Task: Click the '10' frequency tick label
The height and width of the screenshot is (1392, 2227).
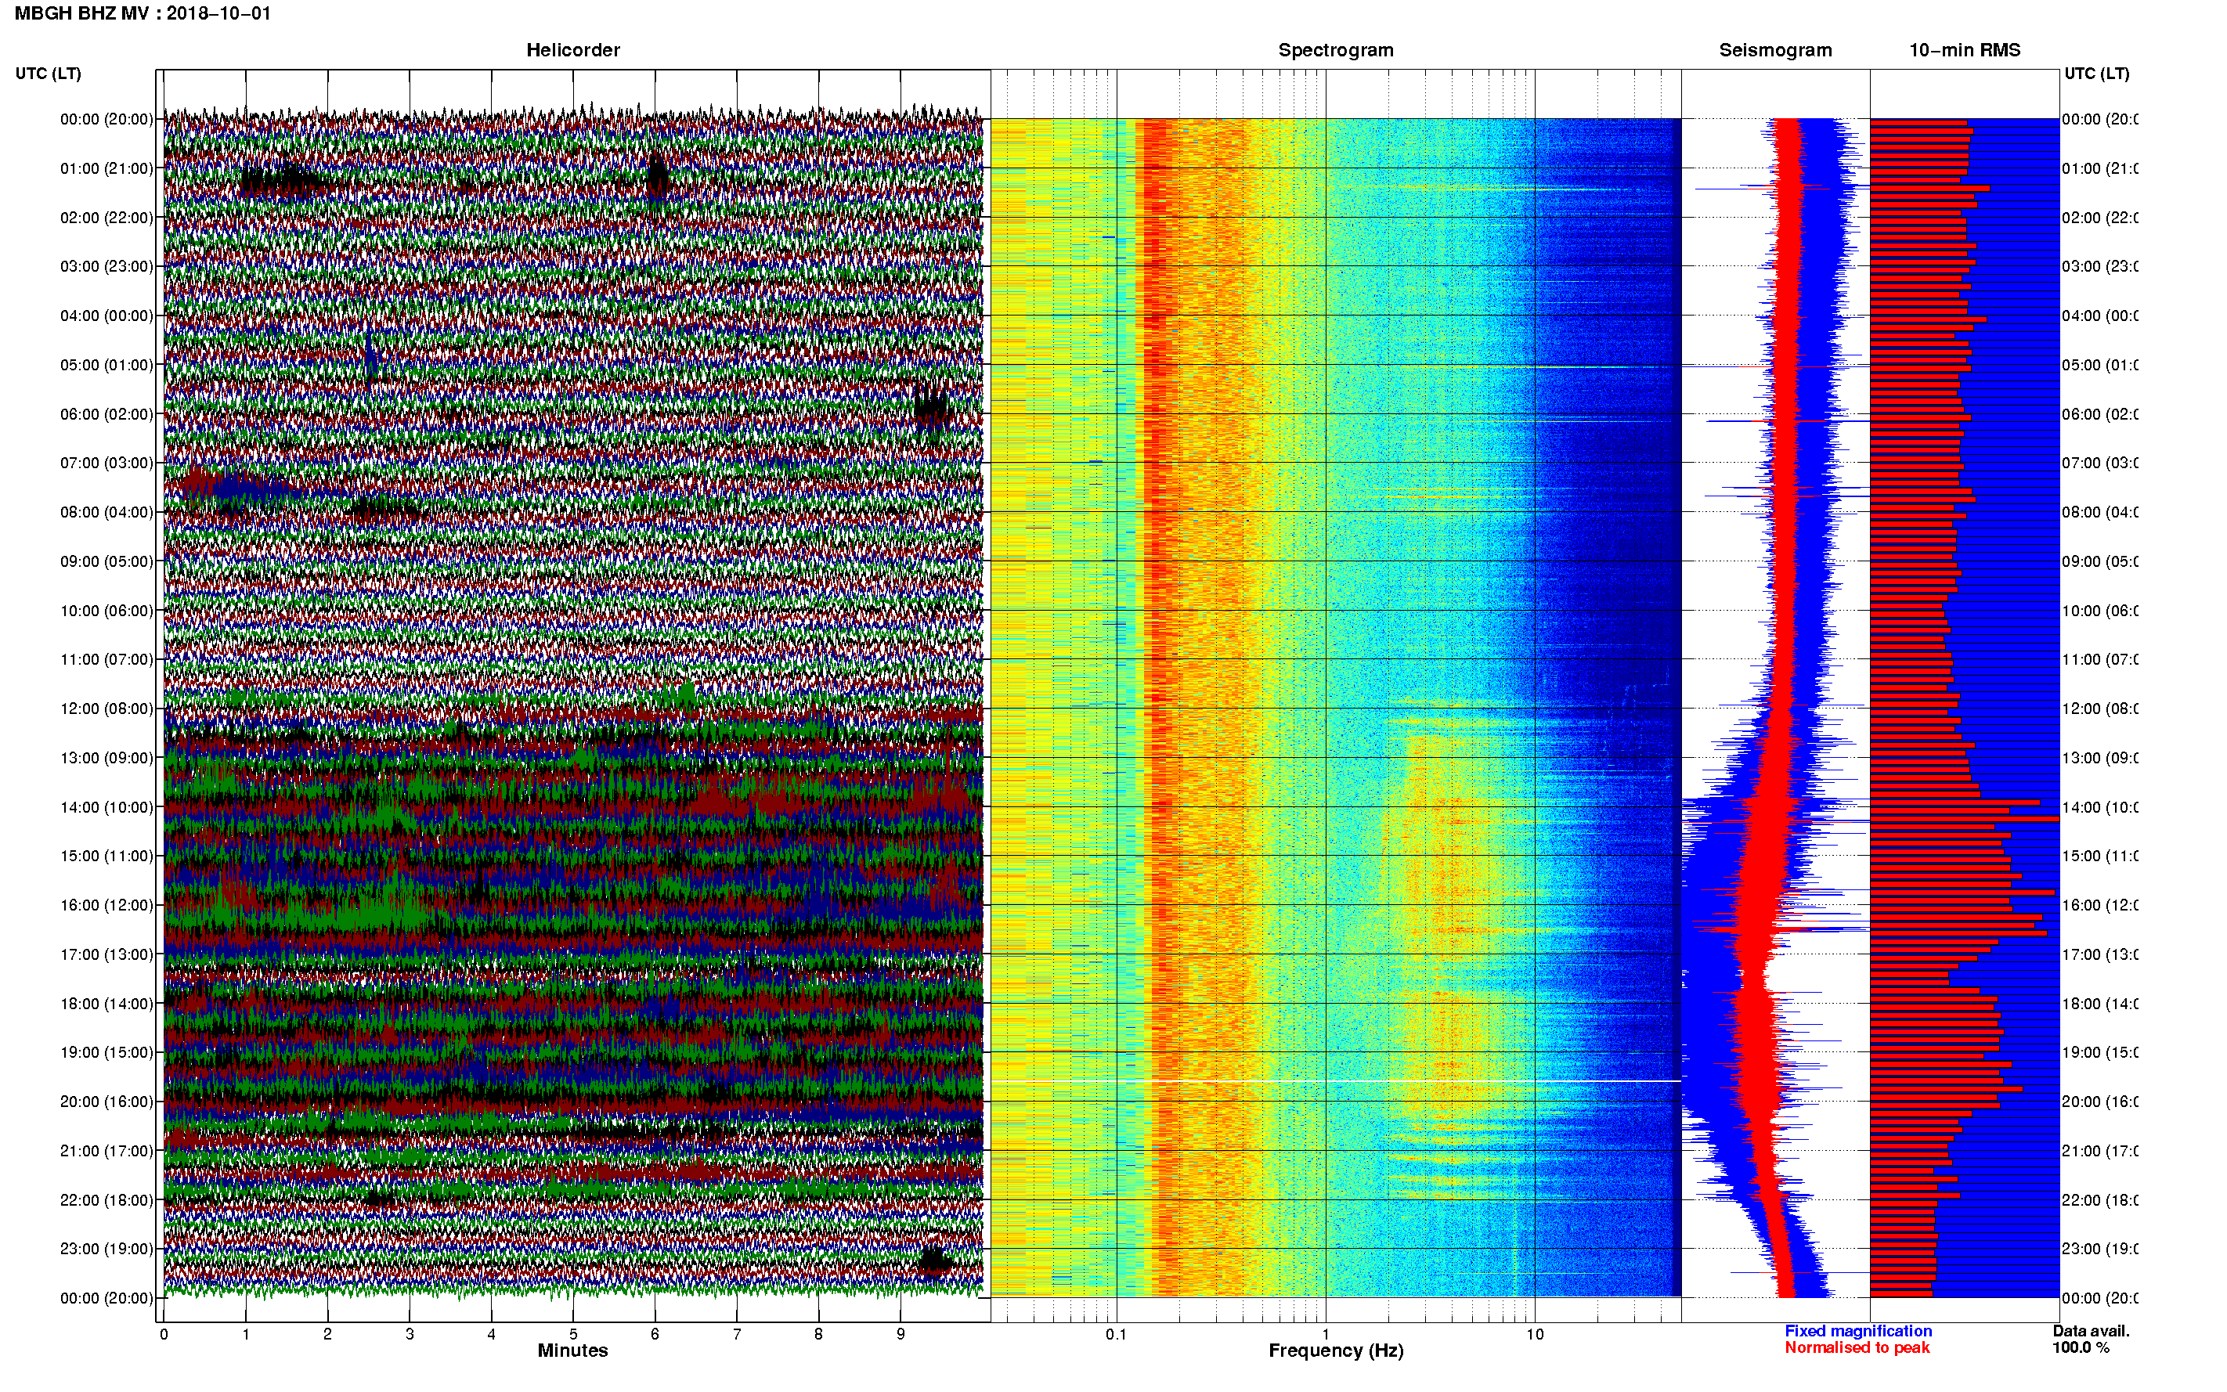Action: [1535, 1334]
